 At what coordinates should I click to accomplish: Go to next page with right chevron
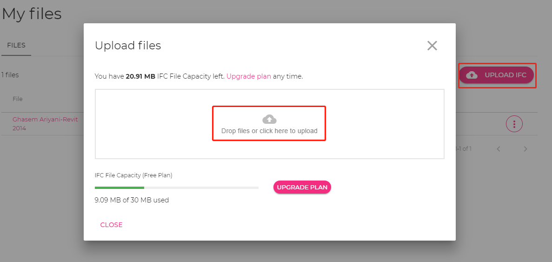coord(525,149)
